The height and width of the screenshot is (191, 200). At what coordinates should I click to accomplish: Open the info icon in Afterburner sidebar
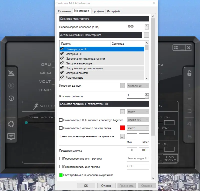coord(11,98)
